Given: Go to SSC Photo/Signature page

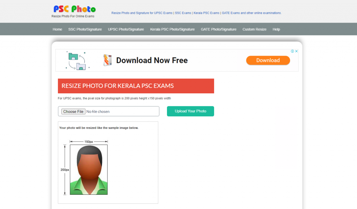Looking at the screenshot, I should click(x=85, y=29).
